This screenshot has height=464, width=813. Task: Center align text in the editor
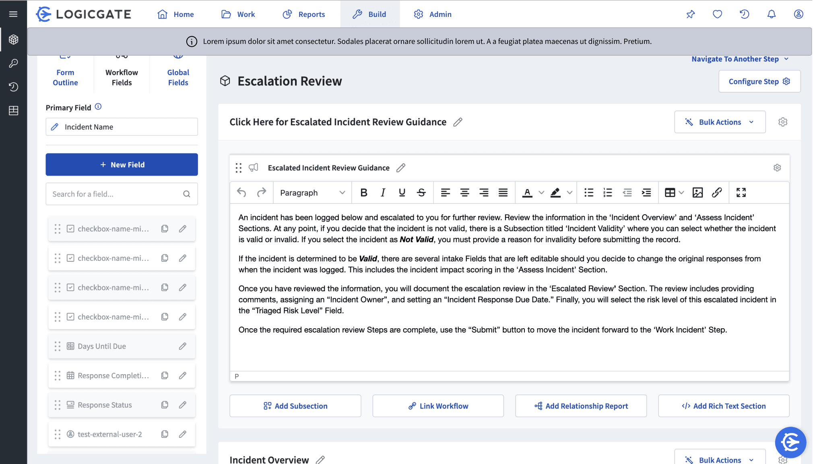pyautogui.click(x=464, y=193)
